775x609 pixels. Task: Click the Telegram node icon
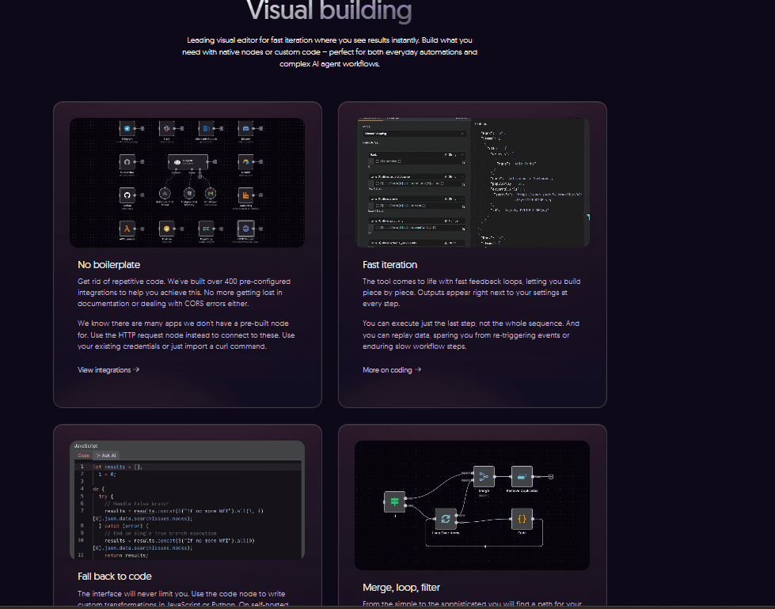(x=126, y=127)
